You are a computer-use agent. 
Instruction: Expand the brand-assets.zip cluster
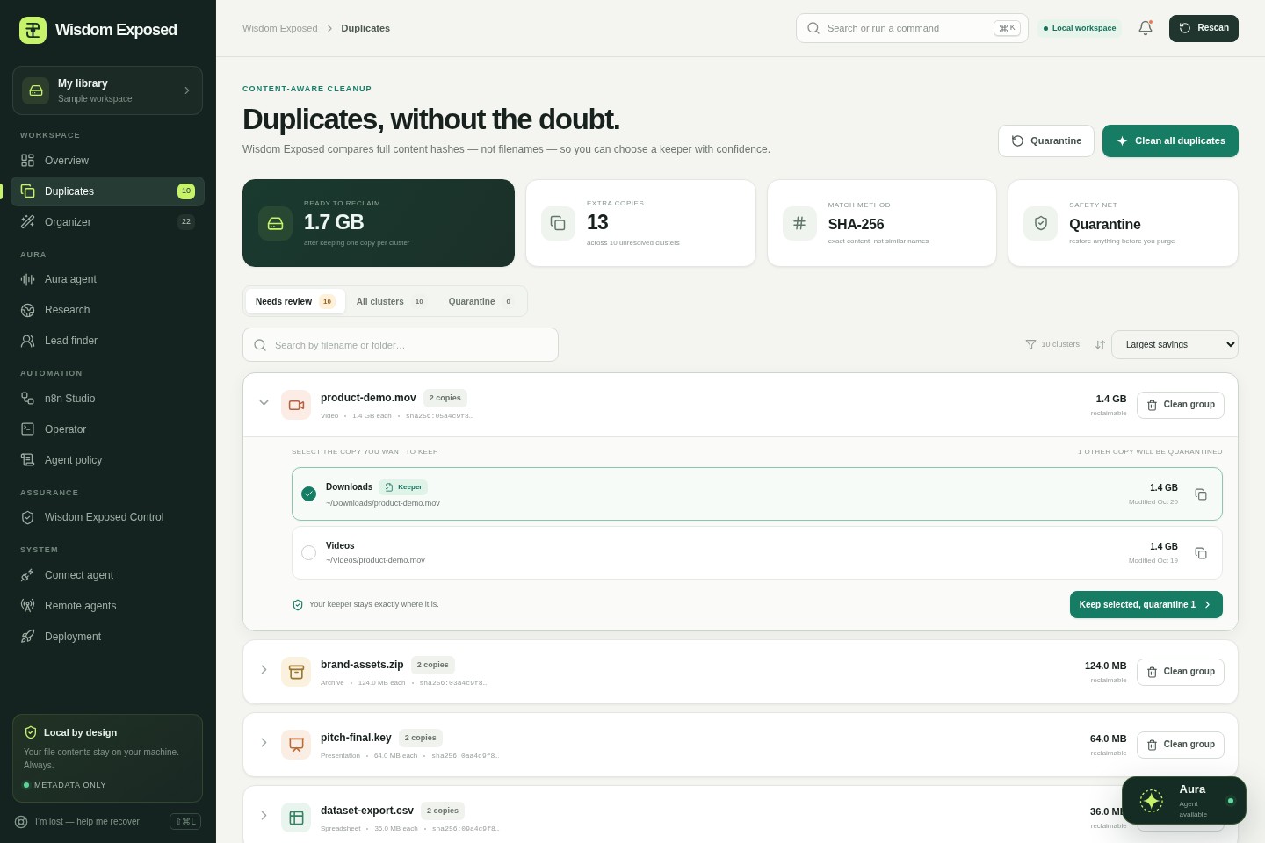pos(264,670)
